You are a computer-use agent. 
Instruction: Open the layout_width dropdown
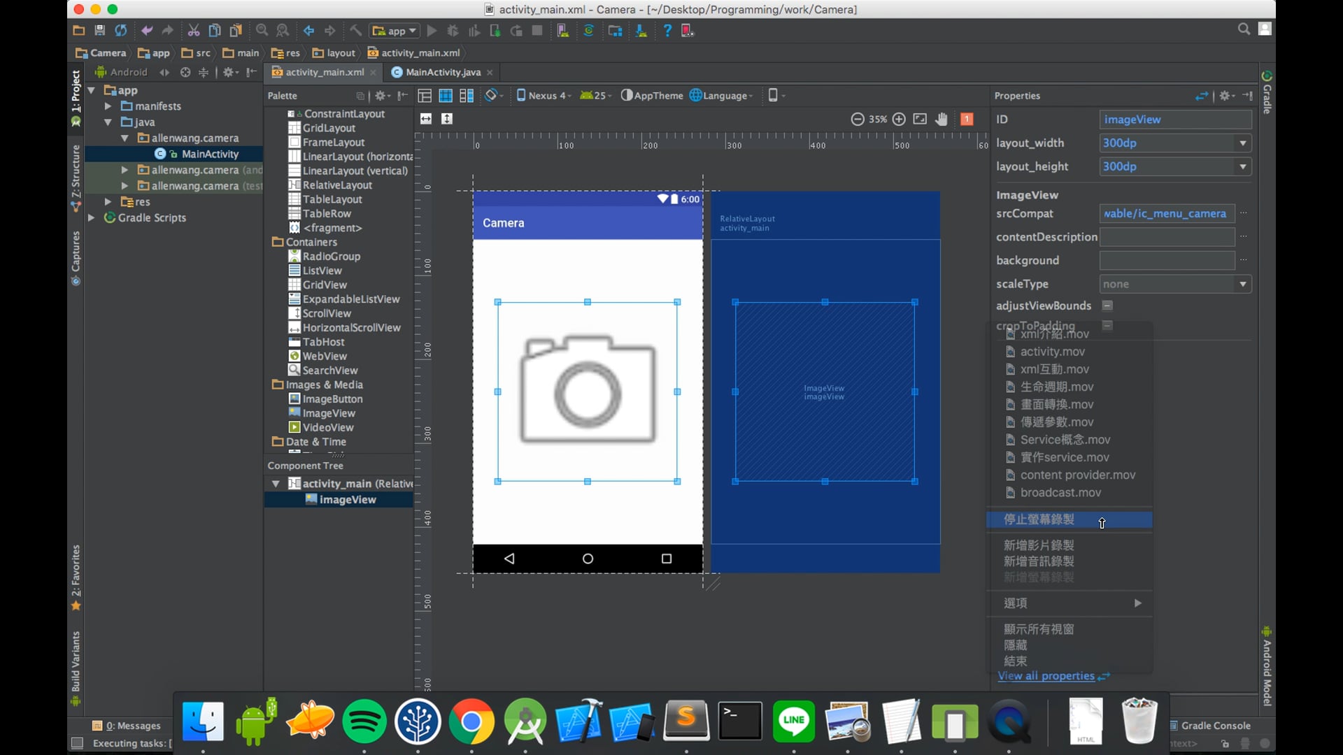click(x=1243, y=143)
